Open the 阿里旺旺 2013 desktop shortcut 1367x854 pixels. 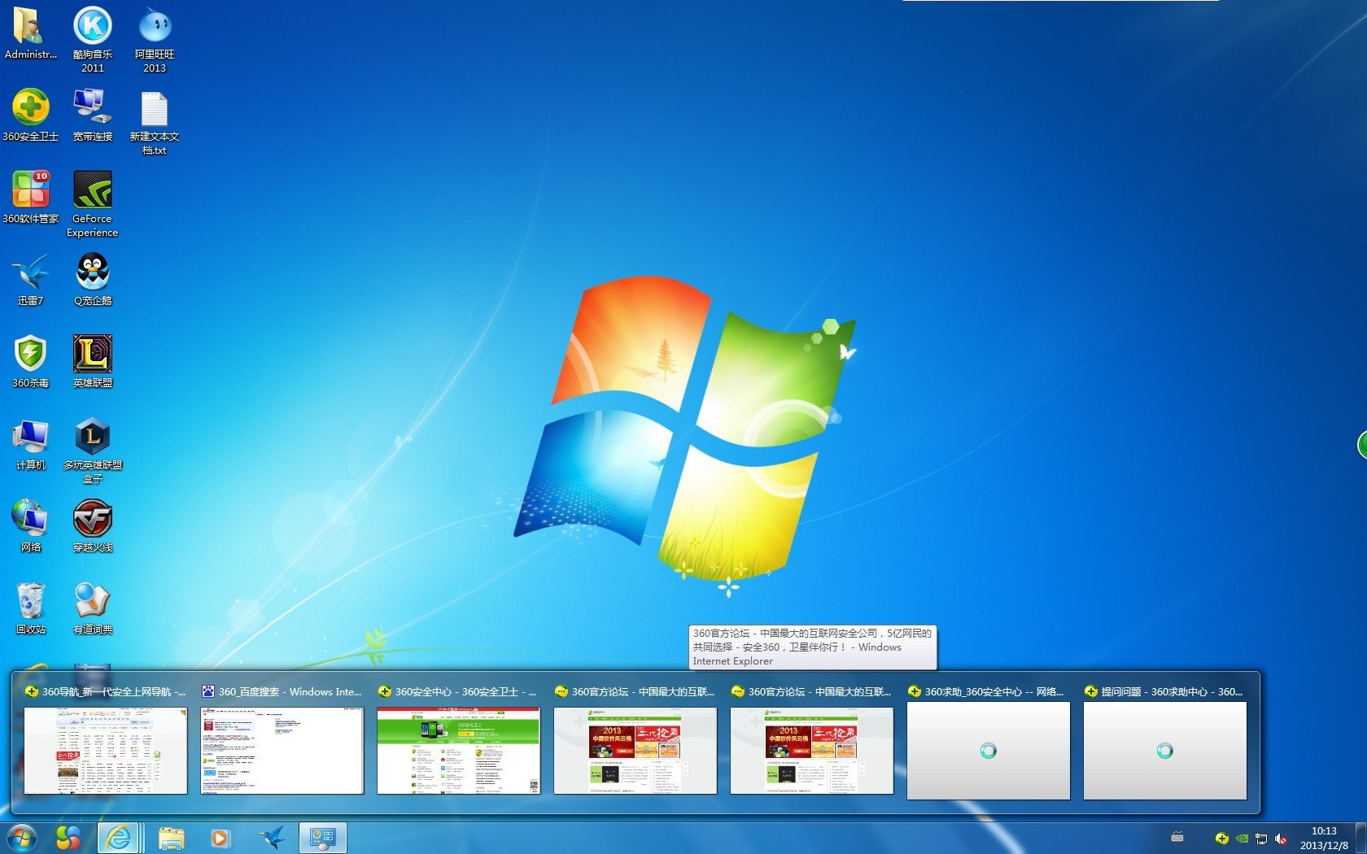pos(155,26)
